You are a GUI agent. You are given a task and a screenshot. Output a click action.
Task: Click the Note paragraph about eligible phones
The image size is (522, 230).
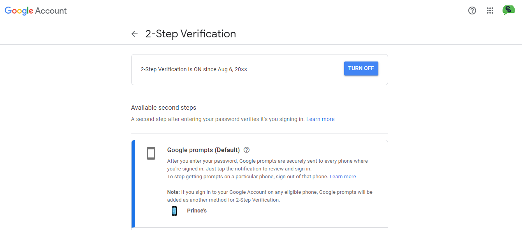[x=270, y=196]
